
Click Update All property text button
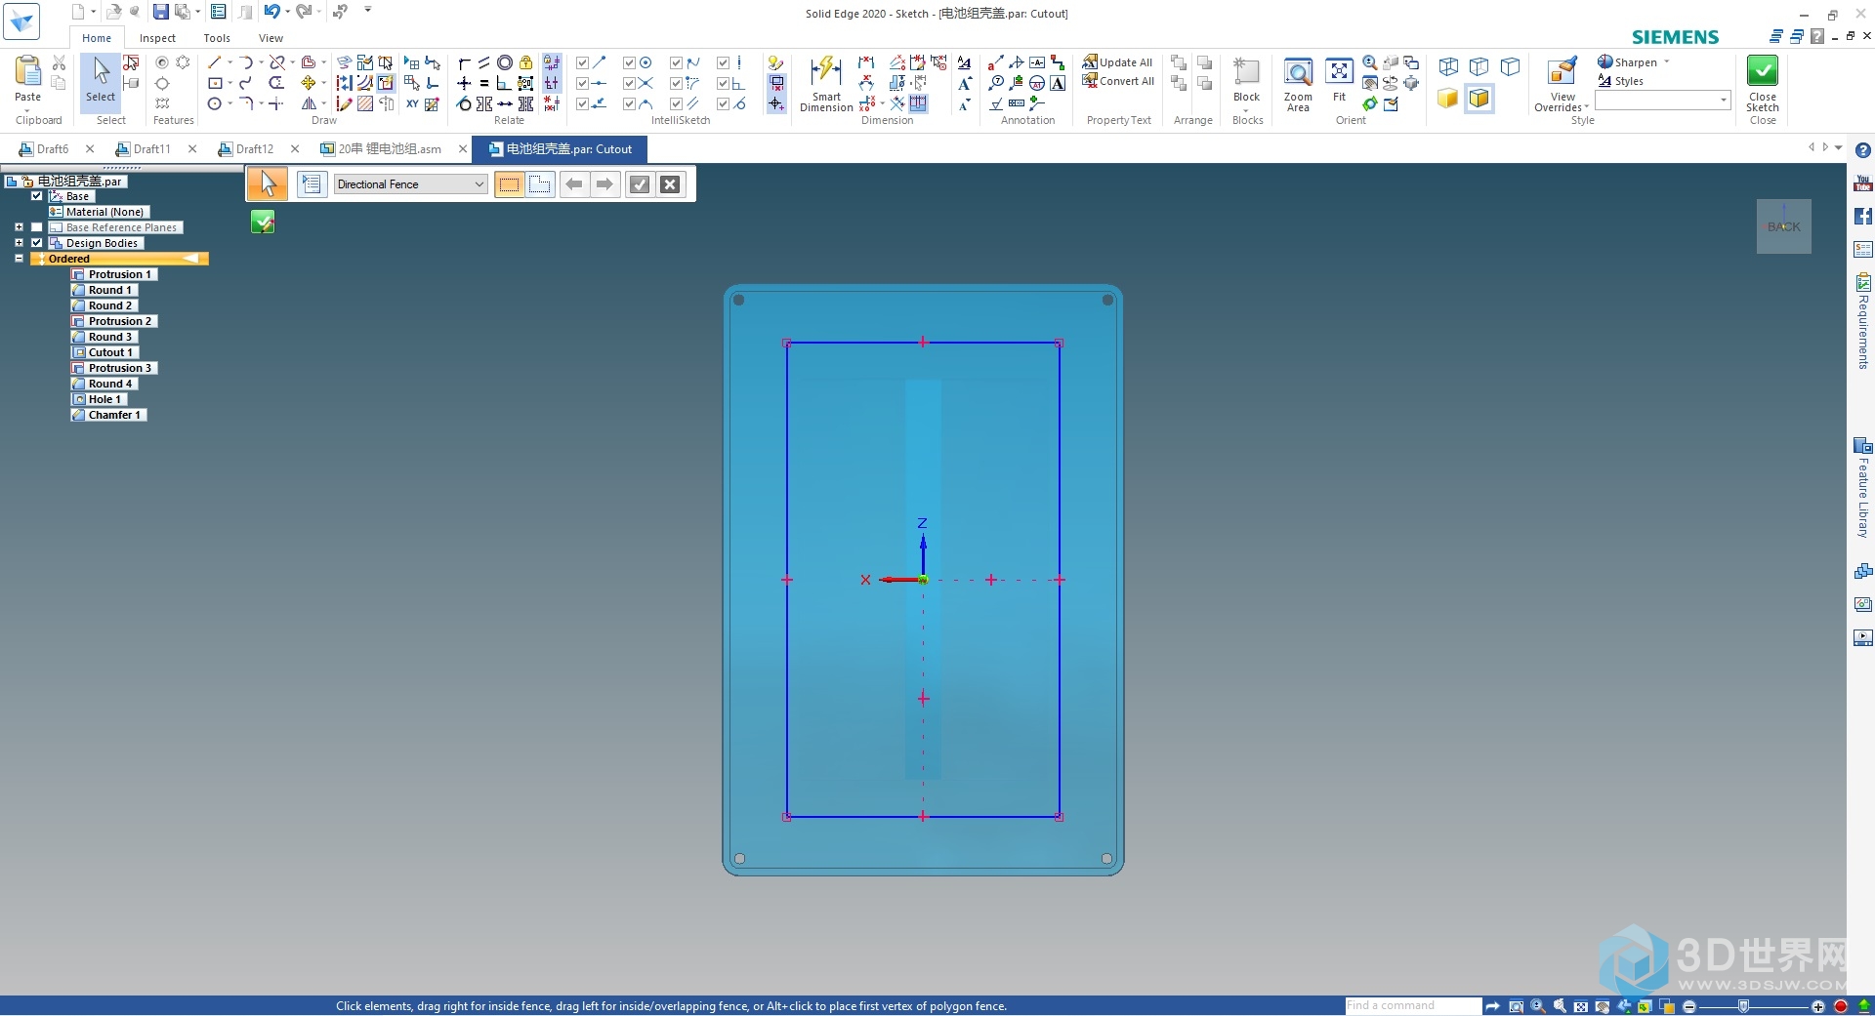(1117, 62)
